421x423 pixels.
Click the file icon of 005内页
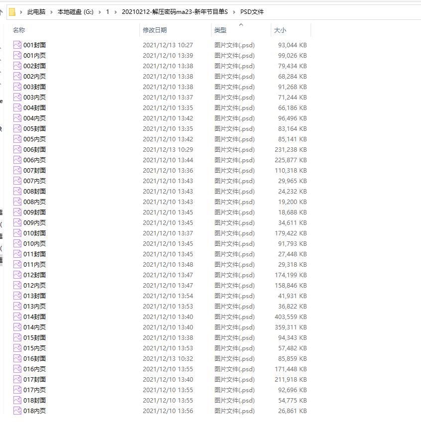click(x=17, y=139)
